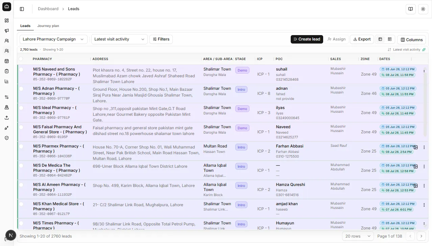Select checkbox for M/S Khan Medical Store
This screenshot has width=432, height=246.
(21, 204)
